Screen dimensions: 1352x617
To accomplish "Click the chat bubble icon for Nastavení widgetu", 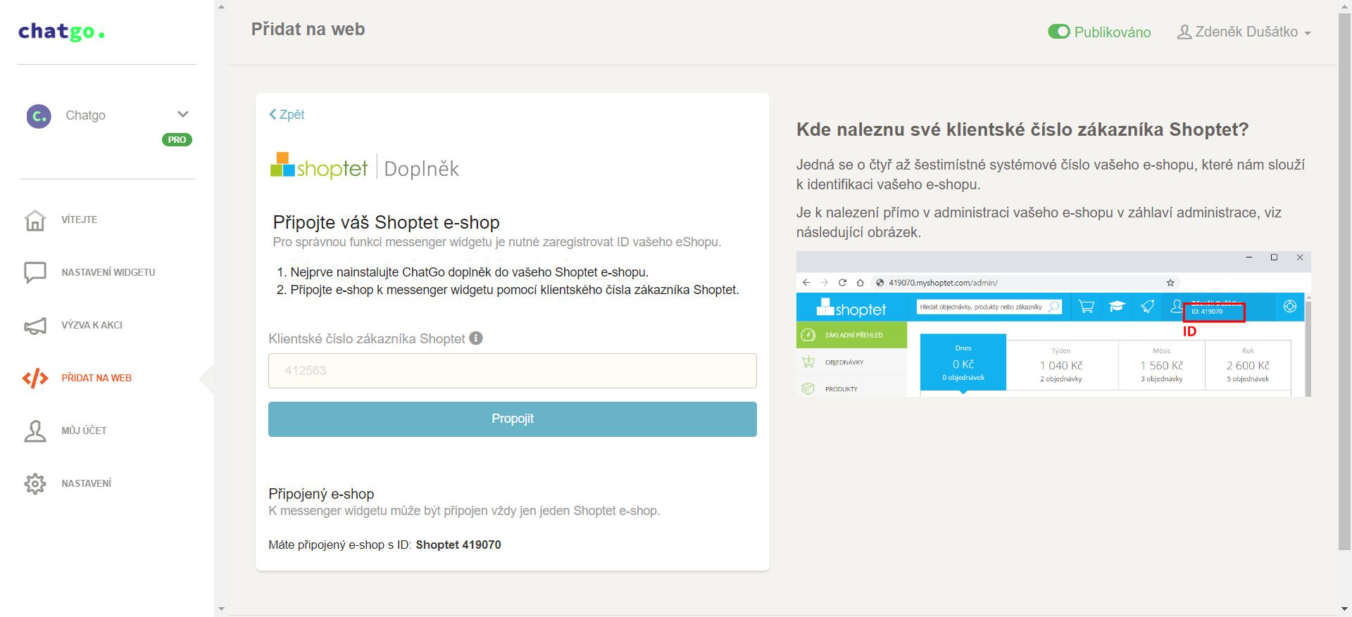I will tap(35, 272).
